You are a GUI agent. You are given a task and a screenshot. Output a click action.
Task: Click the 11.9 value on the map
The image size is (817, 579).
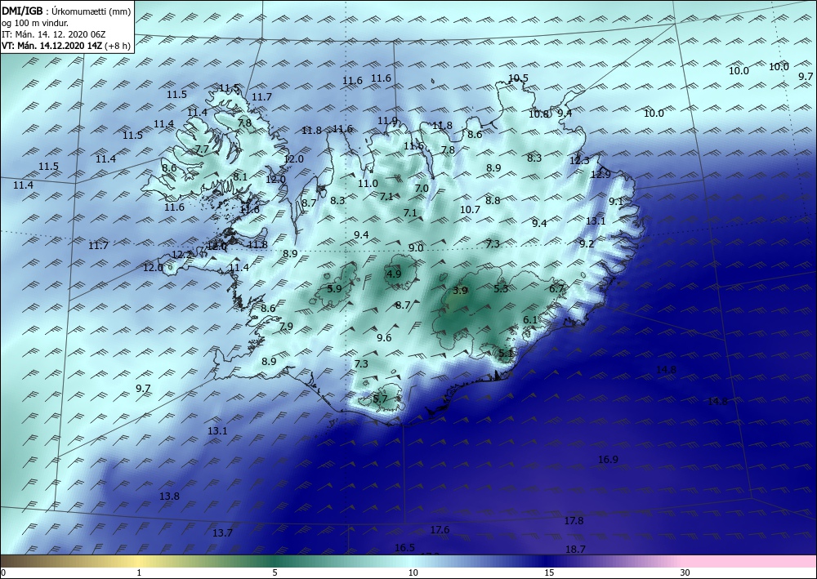(x=387, y=121)
